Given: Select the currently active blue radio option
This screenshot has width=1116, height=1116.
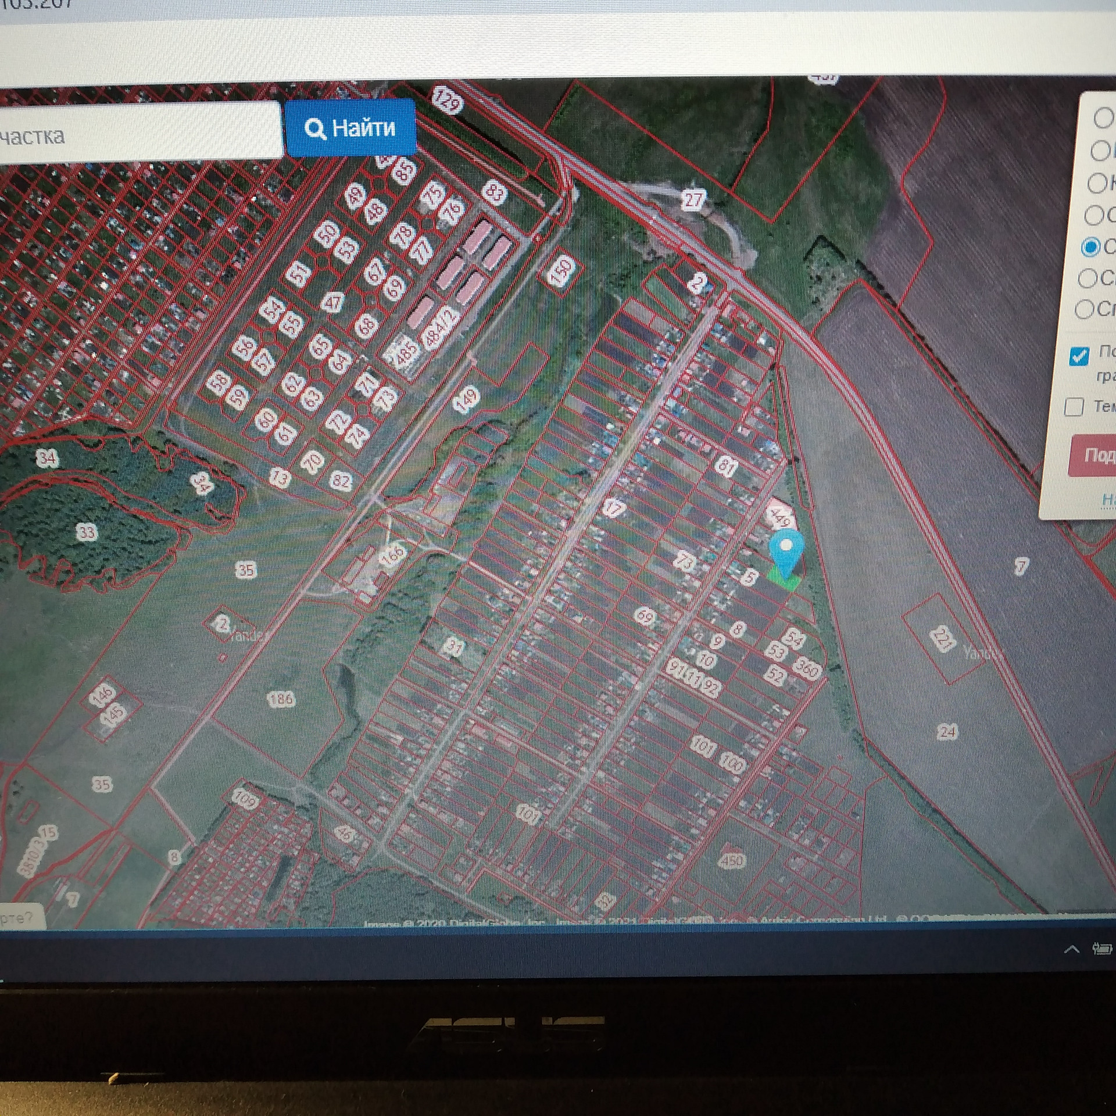Looking at the screenshot, I should pyautogui.click(x=1091, y=247).
